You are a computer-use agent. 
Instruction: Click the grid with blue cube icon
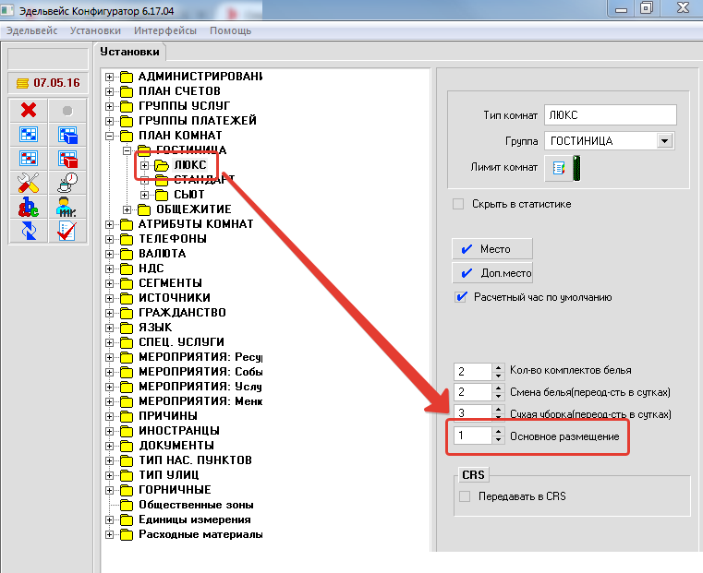coord(67,135)
